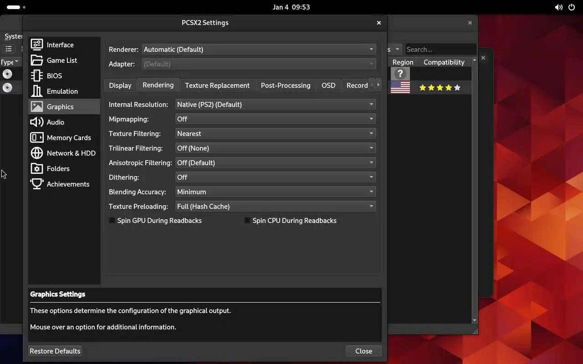Open the Interface settings category
This screenshot has width=583, height=364.
(x=64, y=45)
